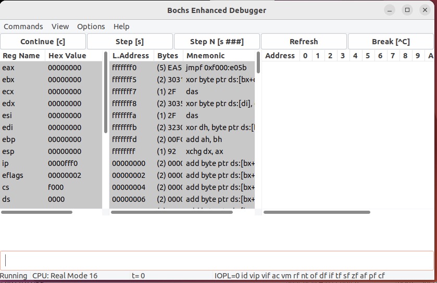Image resolution: width=437 pixels, height=283 pixels.
Task: Click the CPU: Real Mode 16 status
Action: click(65, 276)
